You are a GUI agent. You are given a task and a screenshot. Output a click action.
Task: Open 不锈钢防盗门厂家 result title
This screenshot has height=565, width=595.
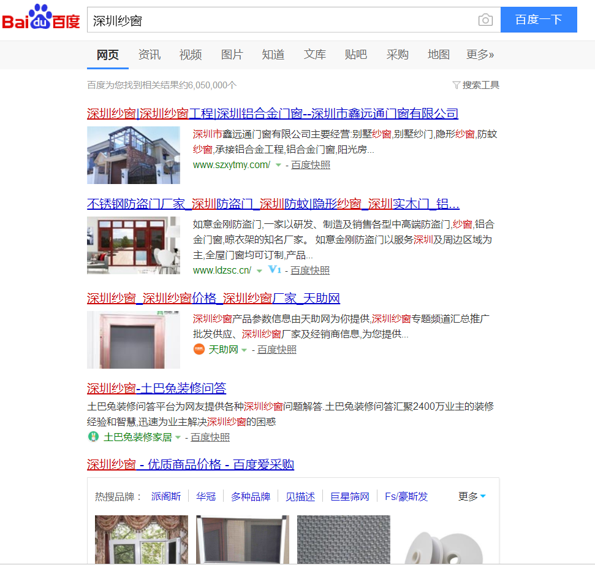[x=273, y=204]
